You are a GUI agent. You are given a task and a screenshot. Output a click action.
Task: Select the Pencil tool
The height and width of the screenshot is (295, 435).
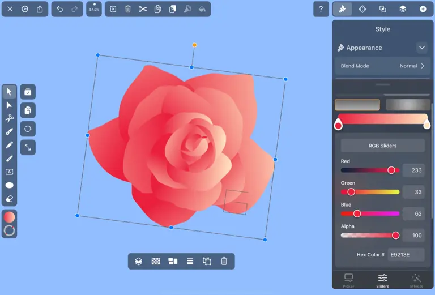point(9,145)
